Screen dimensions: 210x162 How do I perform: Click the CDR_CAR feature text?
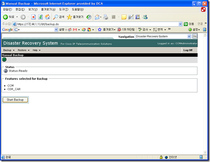[x=14, y=89]
